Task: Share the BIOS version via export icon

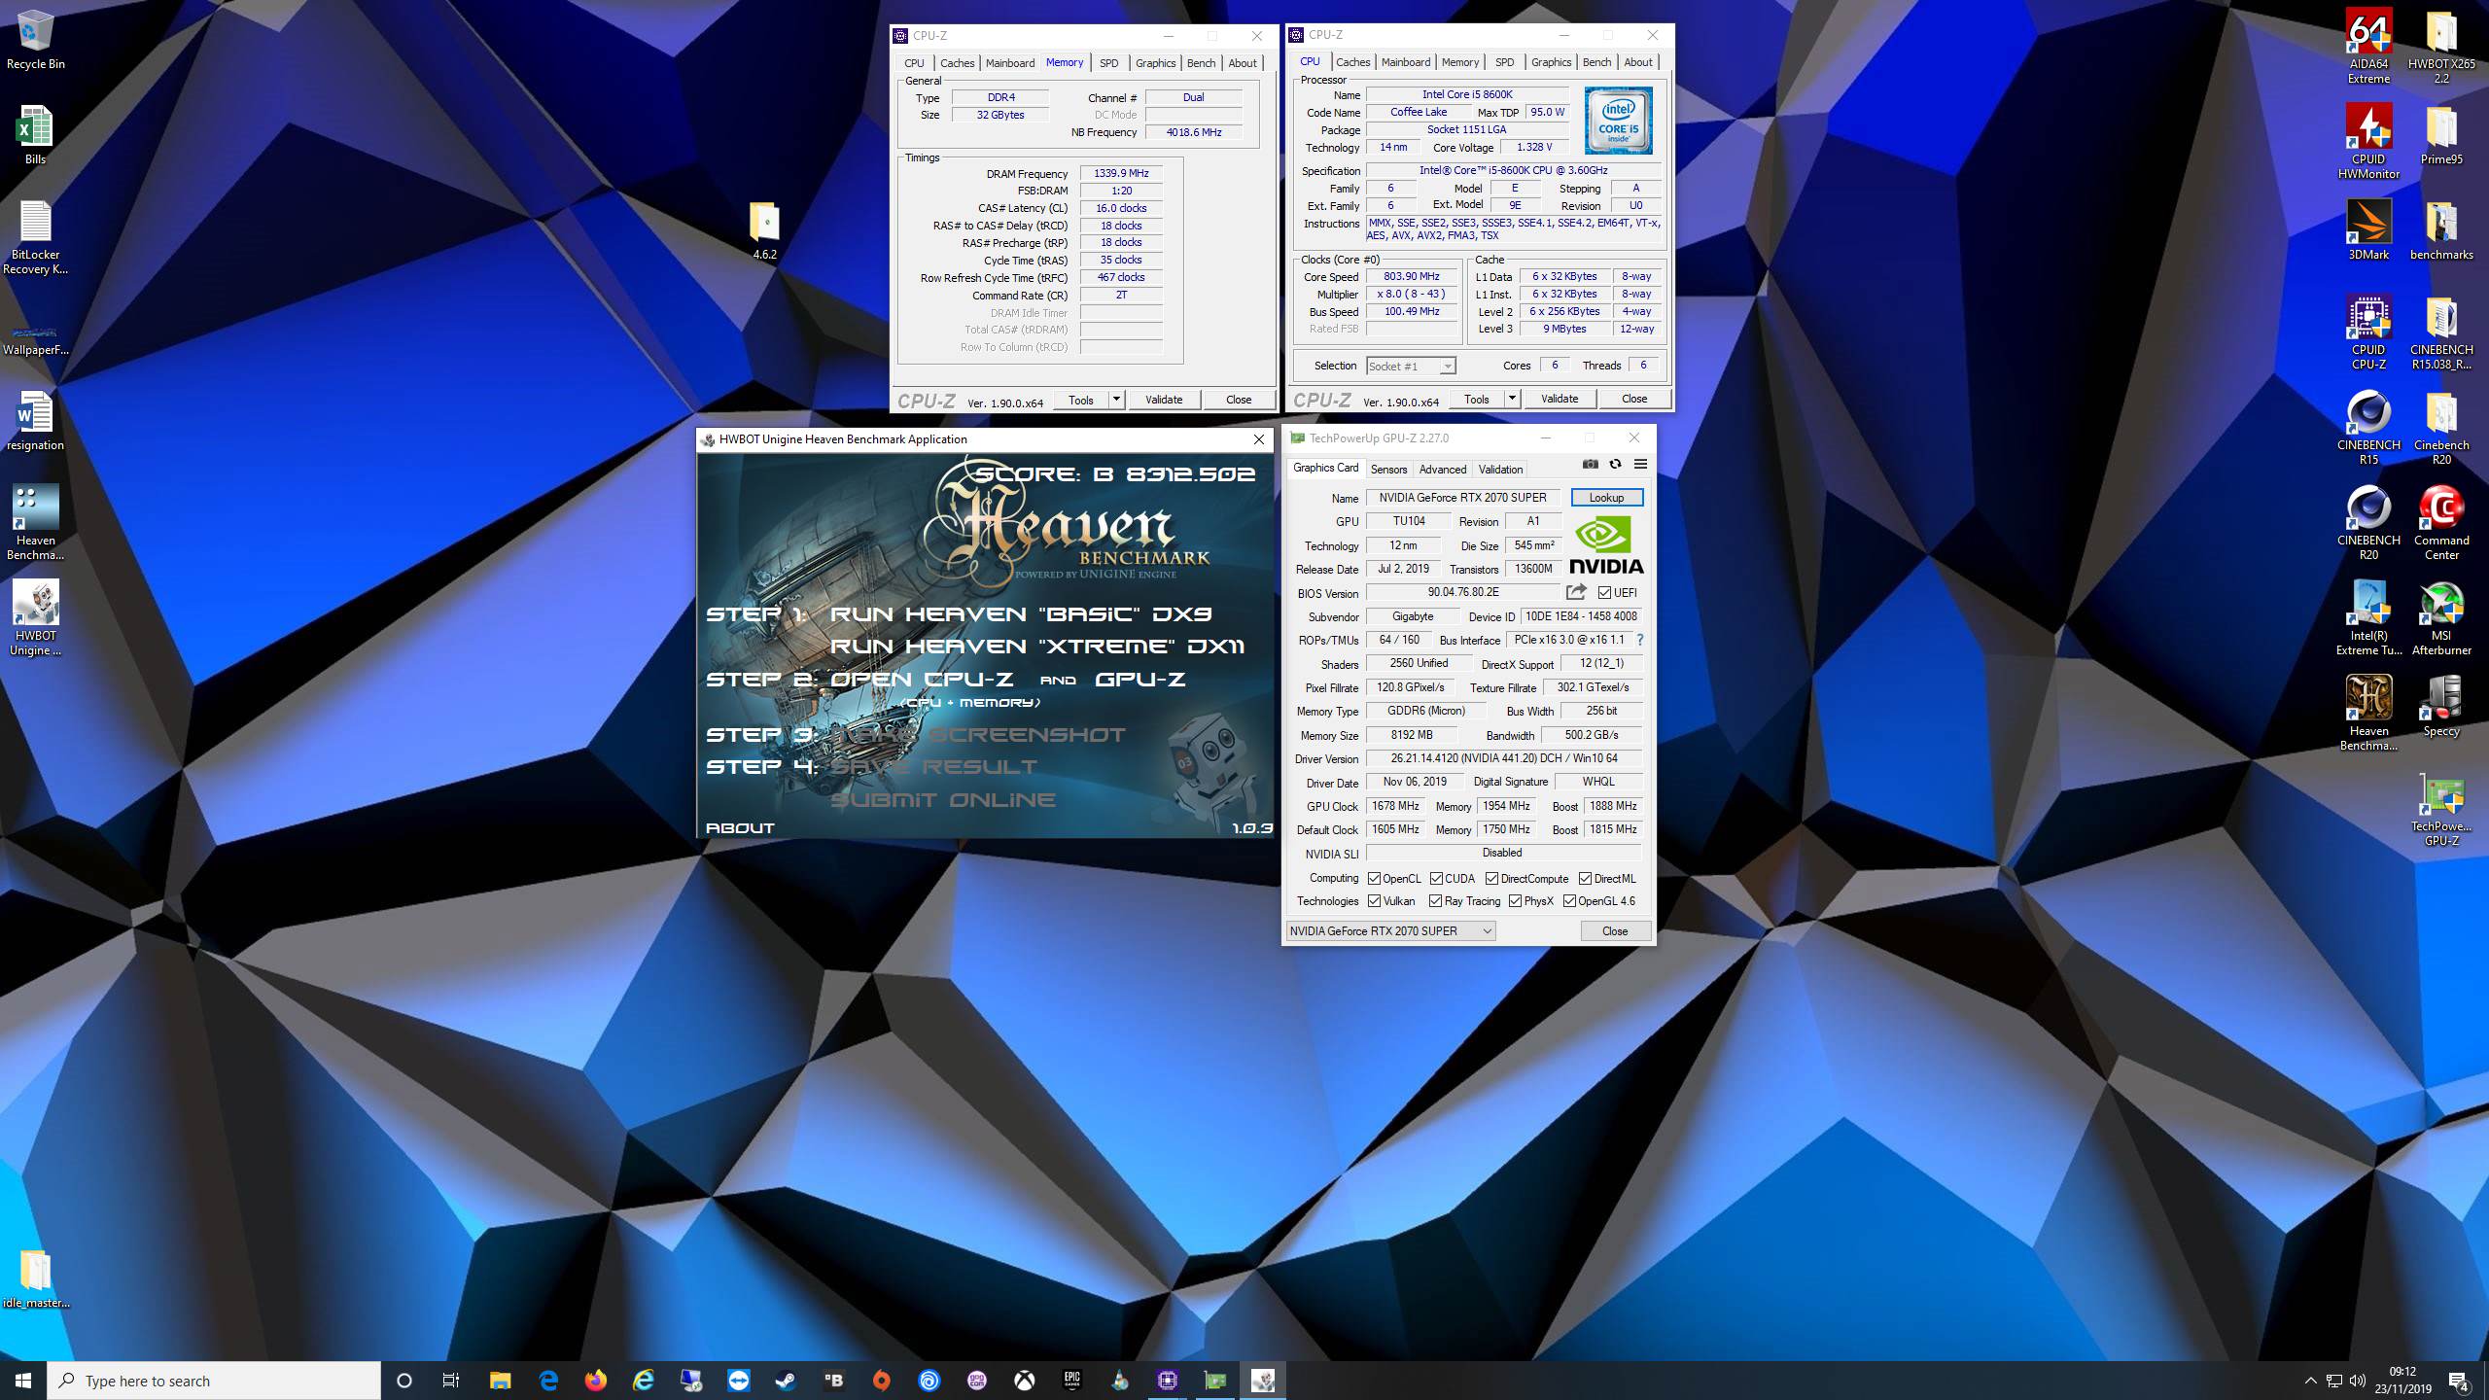Action: [x=1576, y=592]
